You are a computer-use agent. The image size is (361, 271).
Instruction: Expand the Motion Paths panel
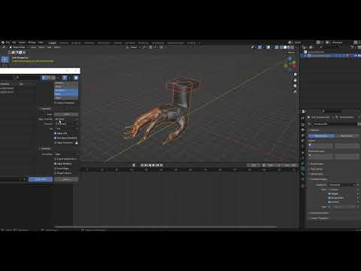click(316, 174)
